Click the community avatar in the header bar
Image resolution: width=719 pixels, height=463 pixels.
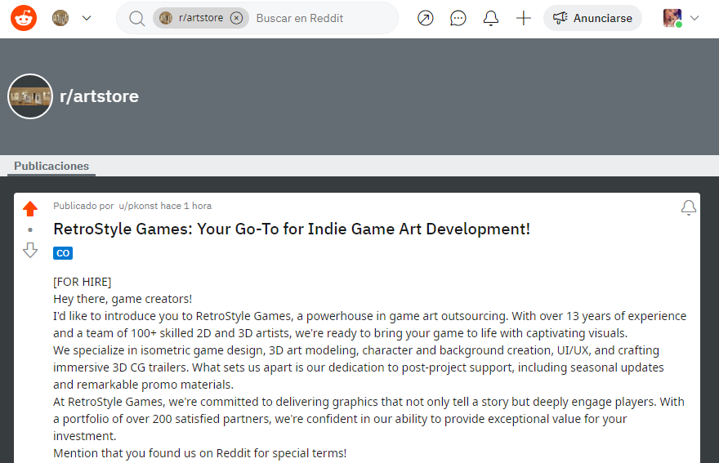coord(60,18)
